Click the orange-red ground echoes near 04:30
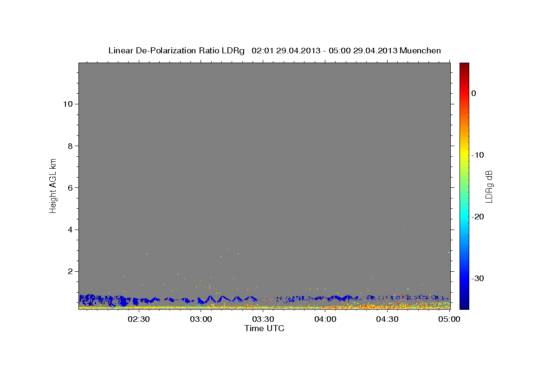The width and height of the screenshot is (557, 371). pyautogui.click(x=387, y=306)
